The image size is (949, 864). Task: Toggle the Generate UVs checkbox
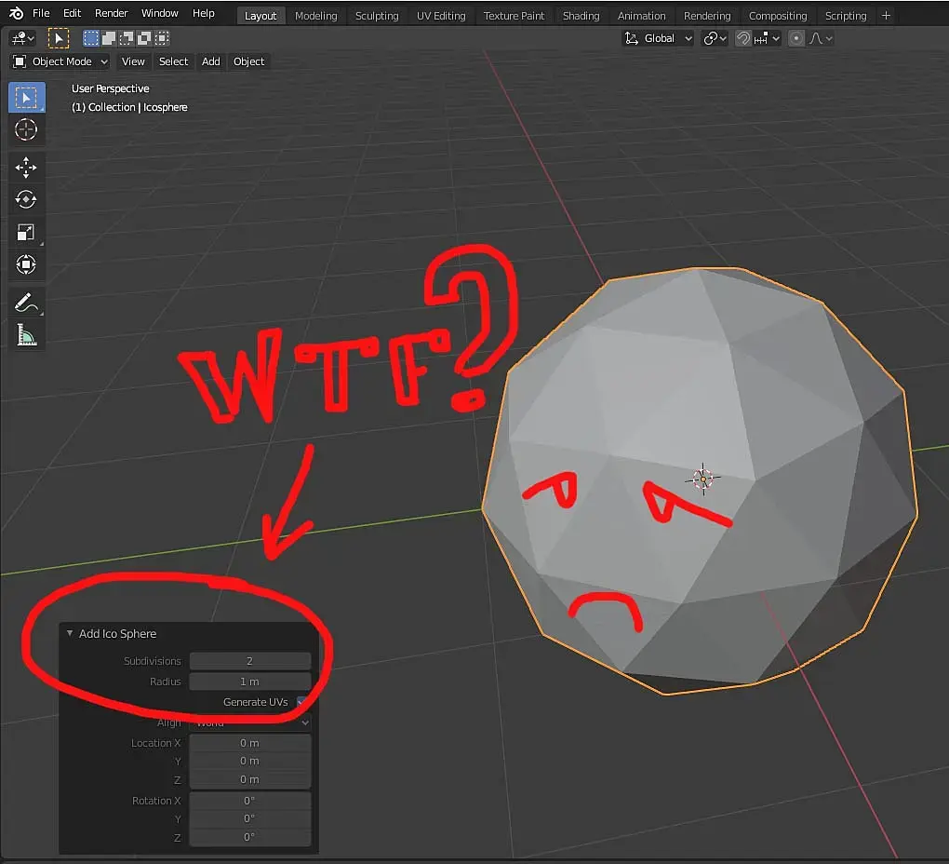pos(301,702)
